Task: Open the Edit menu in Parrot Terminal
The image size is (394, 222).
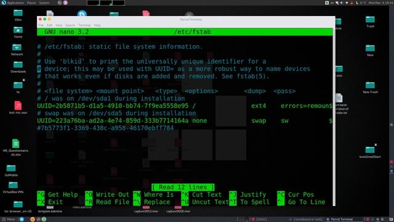Action: pos(49,25)
